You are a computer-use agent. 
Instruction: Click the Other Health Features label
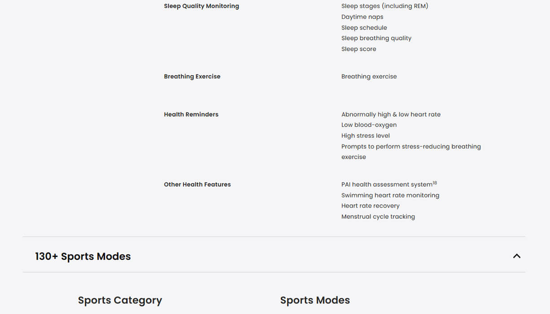tap(197, 184)
